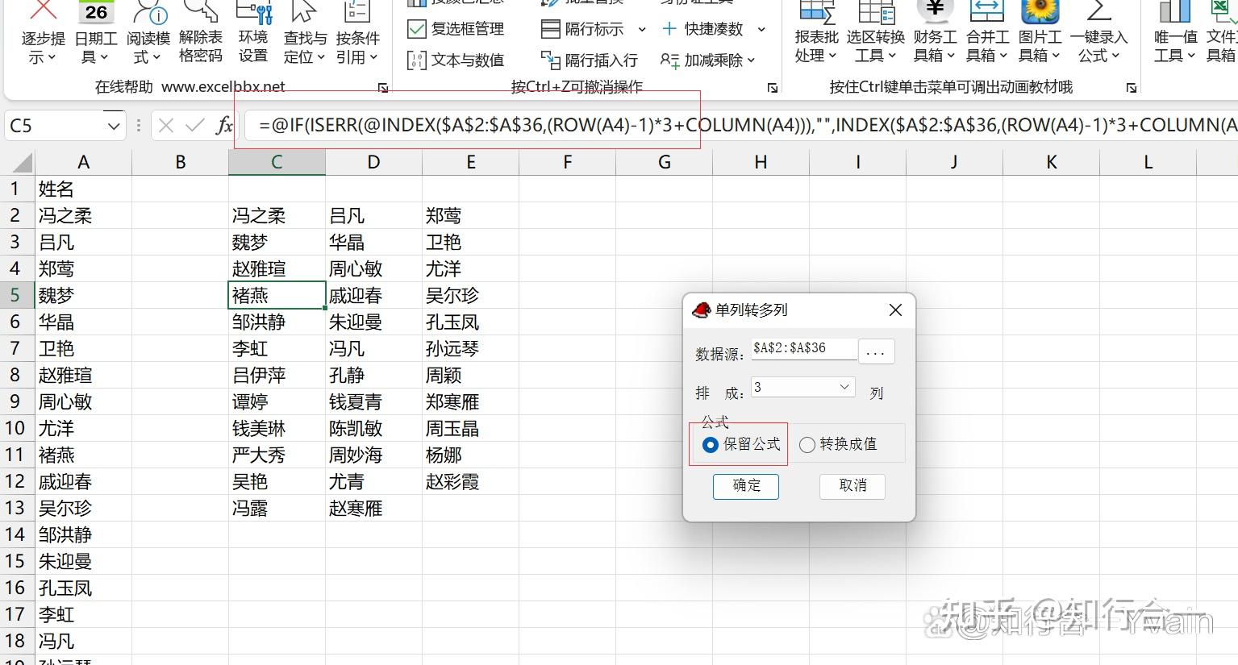The width and height of the screenshot is (1238, 665).
Task: Click the 隔行标示 row marking tool
Action: (594, 29)
